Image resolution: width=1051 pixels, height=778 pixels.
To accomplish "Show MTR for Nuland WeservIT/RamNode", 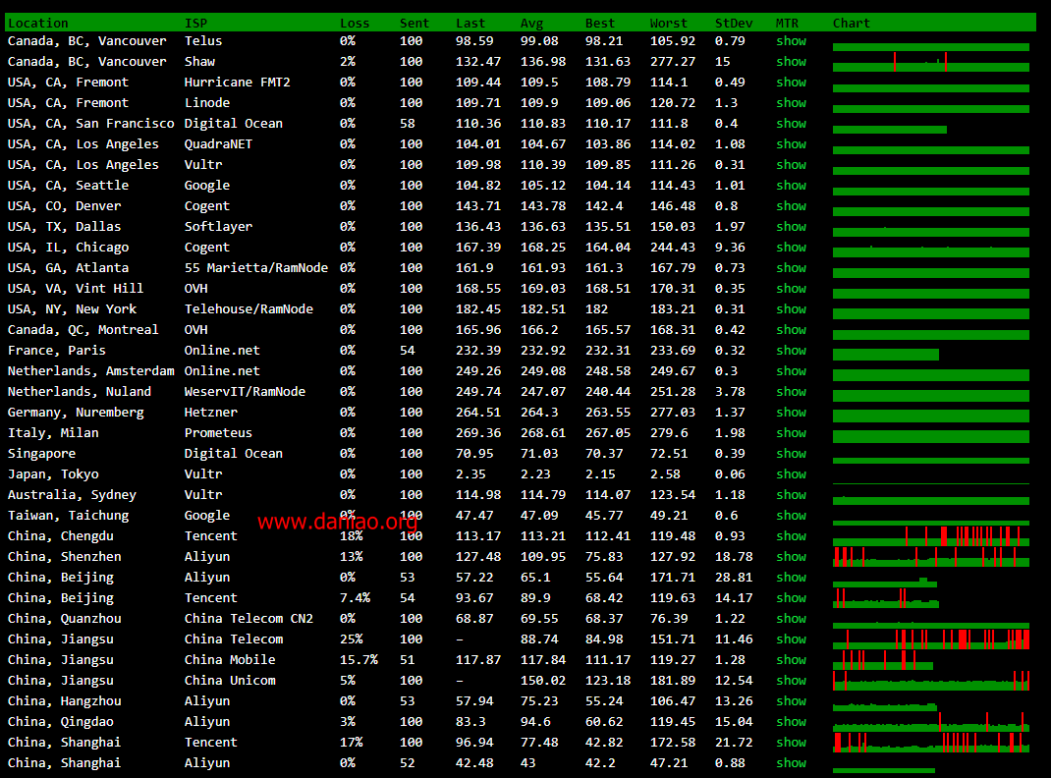I will click(x=791, y=392).
